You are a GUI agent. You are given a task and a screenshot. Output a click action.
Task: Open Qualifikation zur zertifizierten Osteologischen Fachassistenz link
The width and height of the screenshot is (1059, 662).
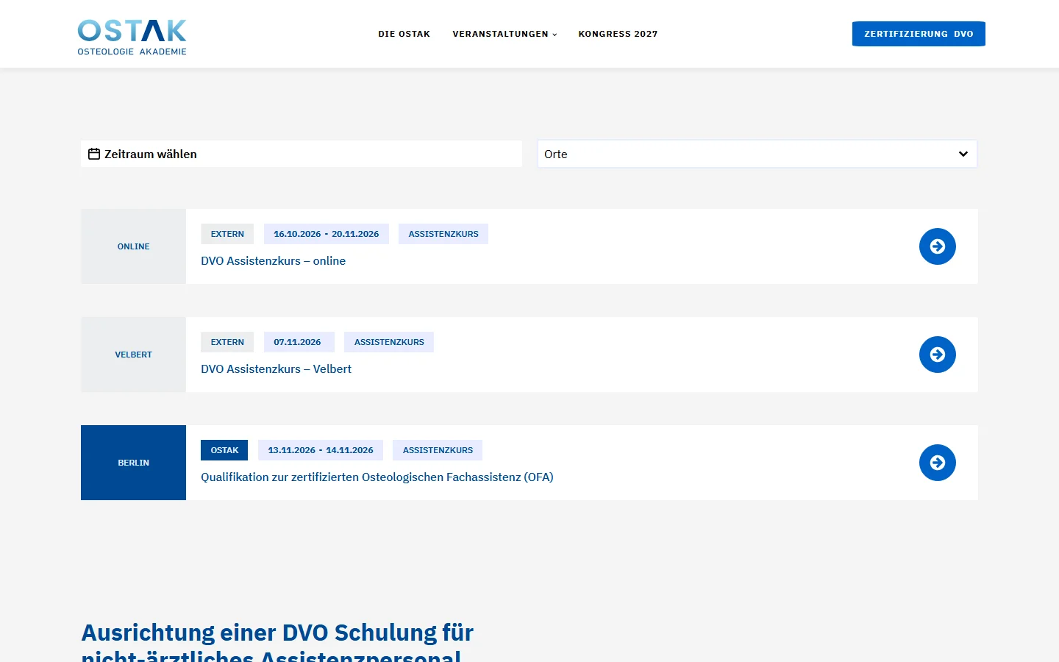377,477
